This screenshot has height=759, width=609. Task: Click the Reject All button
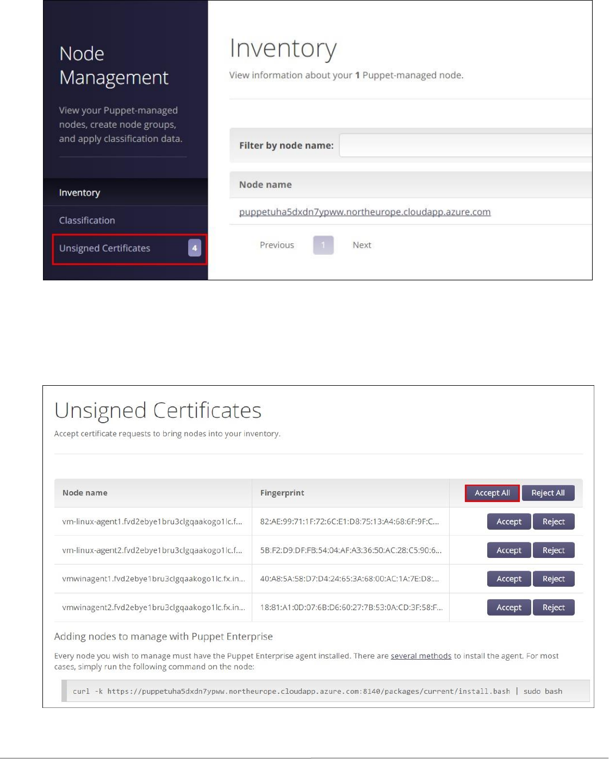click(548, 493)
